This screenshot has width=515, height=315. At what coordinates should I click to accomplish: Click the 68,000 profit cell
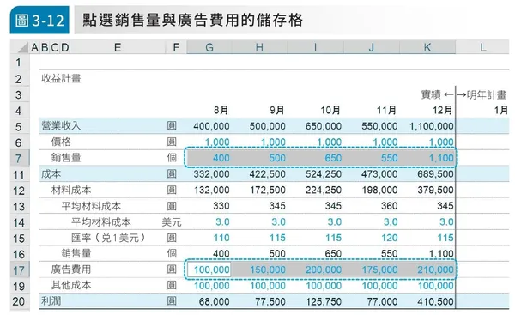(x=214, y=301)
